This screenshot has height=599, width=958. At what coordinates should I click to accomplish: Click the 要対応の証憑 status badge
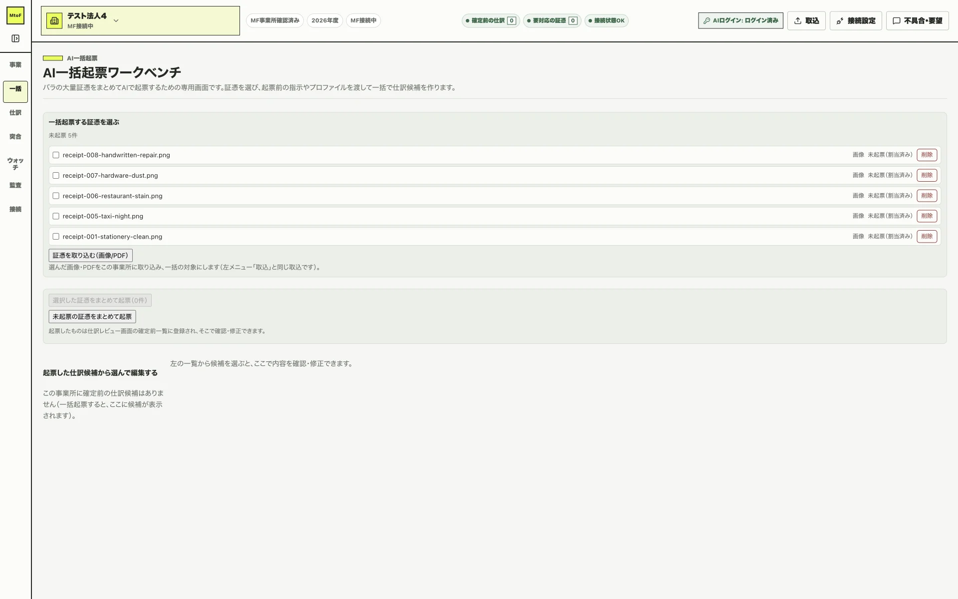tap(552, 20)
